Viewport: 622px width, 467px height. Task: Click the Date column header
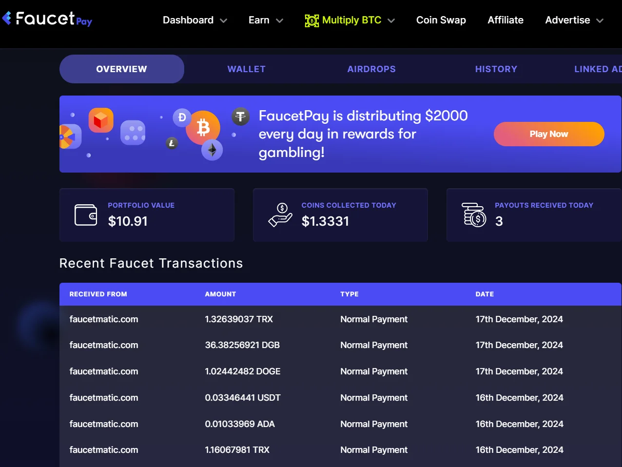point(485,294)
